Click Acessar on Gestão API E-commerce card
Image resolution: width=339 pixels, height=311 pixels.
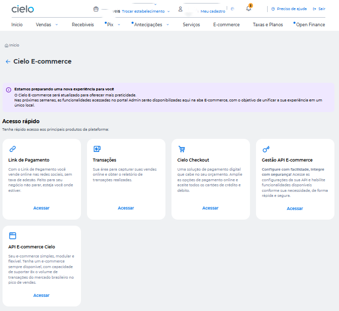tap(295, 209)
